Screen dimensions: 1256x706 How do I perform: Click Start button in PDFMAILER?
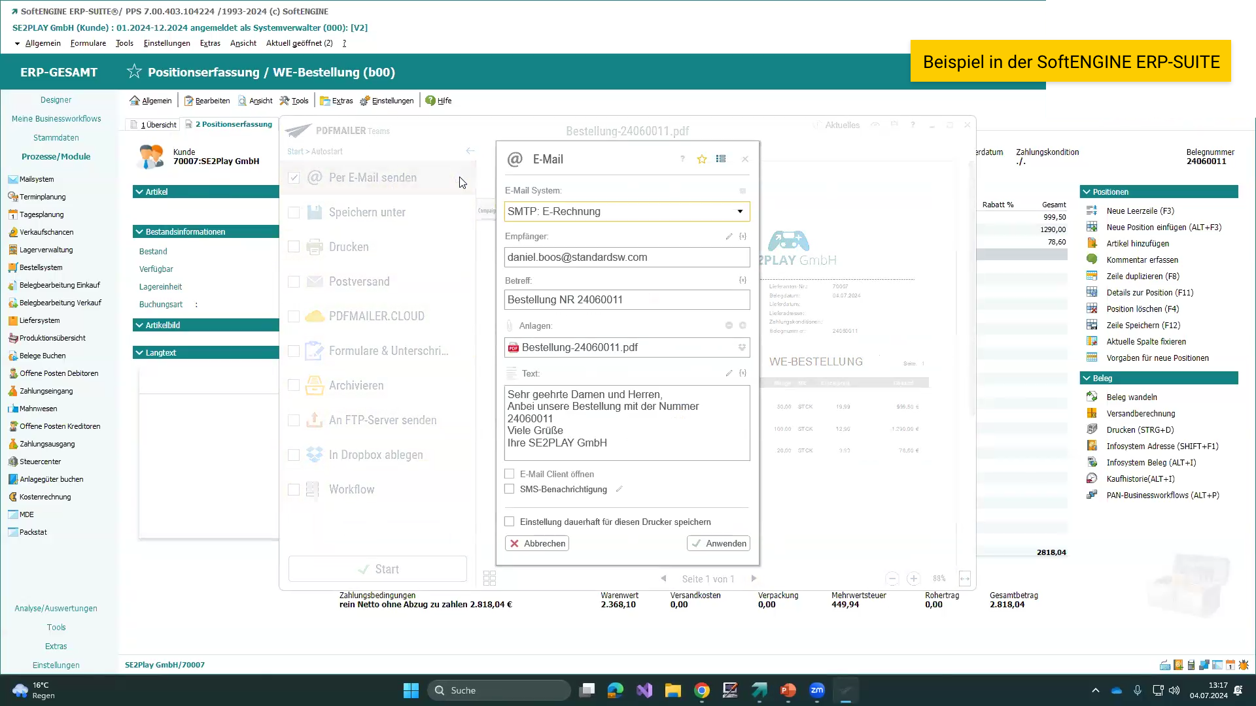(377, 569)
